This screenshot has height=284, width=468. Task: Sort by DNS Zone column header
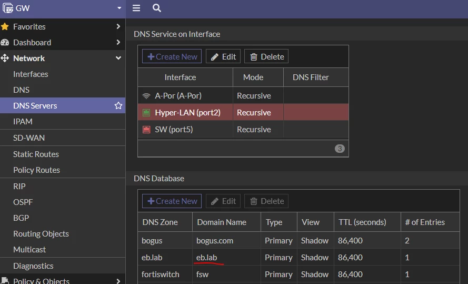point(160,222)
